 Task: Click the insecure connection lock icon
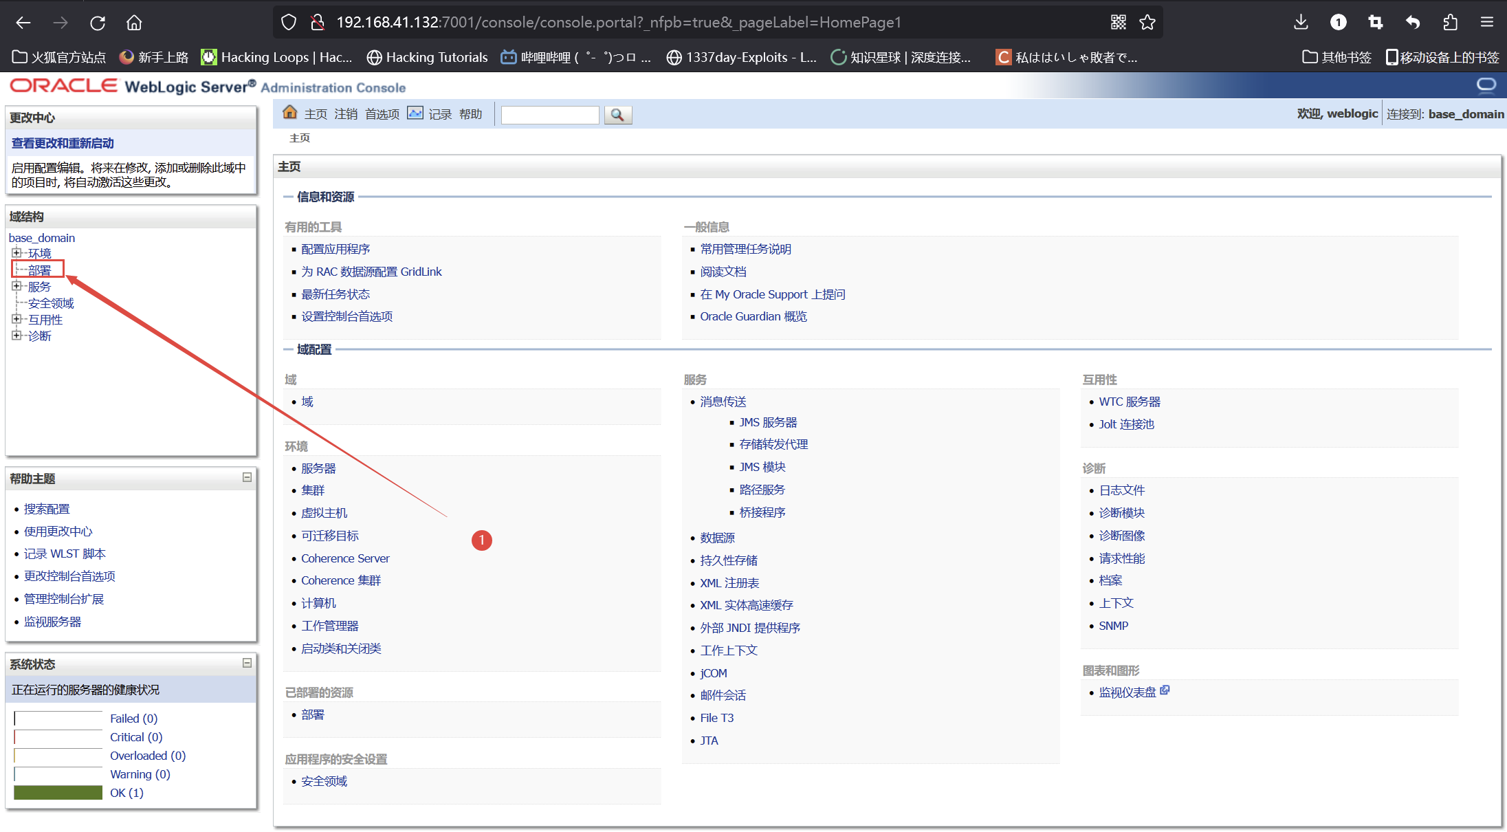tap(318, 23)
